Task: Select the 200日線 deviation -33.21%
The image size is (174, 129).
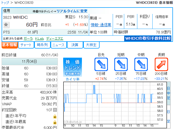Action: [161, 79]
